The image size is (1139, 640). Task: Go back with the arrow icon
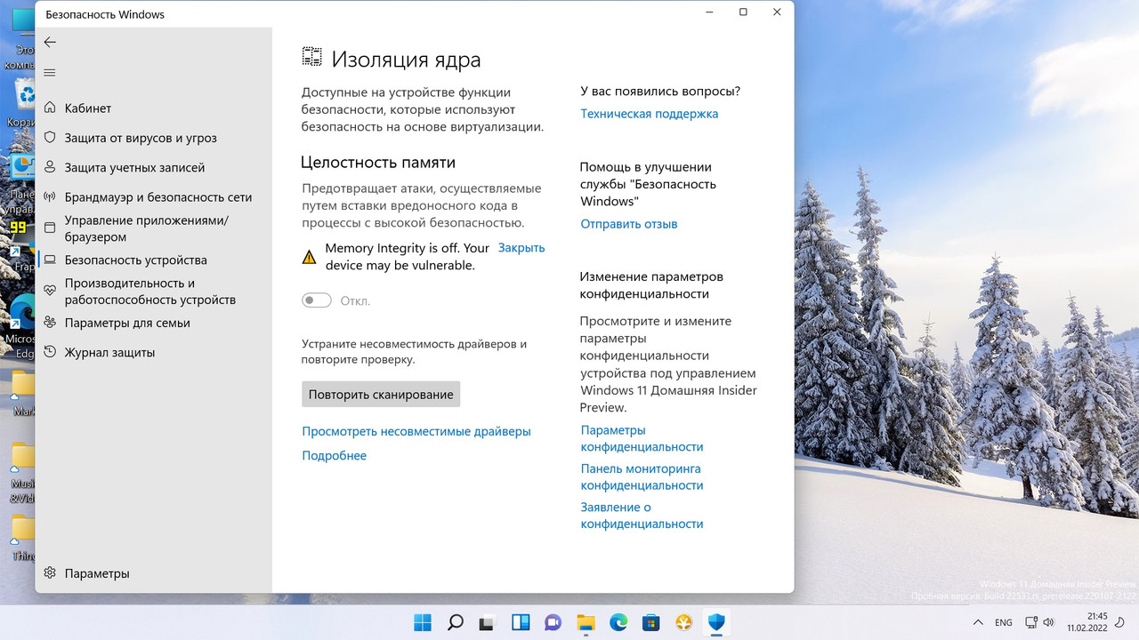coord(50,42)
